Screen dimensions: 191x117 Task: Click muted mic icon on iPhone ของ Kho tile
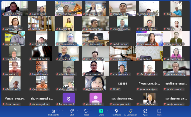(138, 29)
